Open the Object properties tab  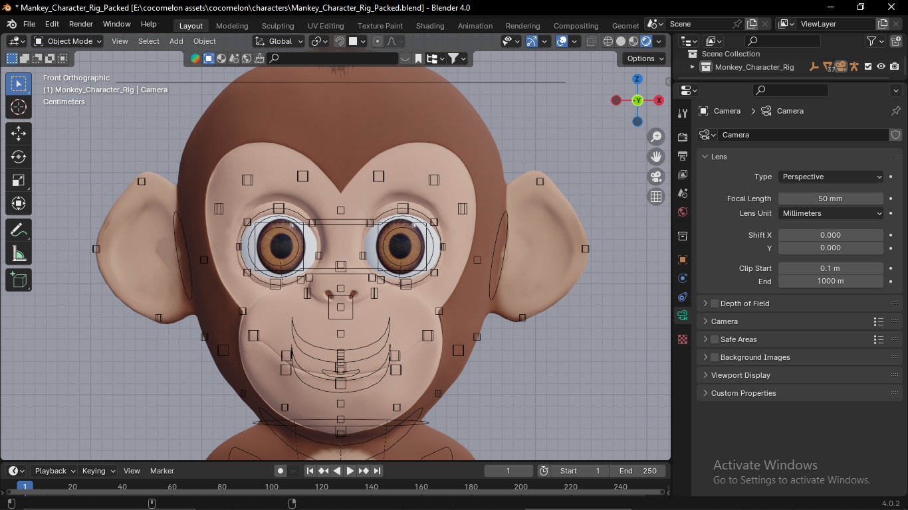[x=683, y=260]
